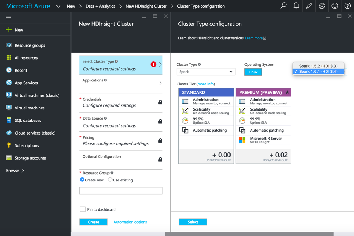This screenshot has width=354, height=236.
Task: Open the more info tier link
Action: pyautogui.click(x=205, y=84)
